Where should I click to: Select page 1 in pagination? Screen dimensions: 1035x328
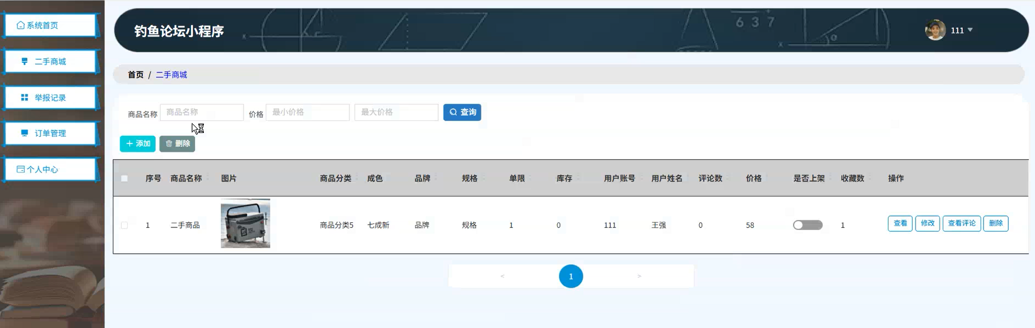click(571, 276)
